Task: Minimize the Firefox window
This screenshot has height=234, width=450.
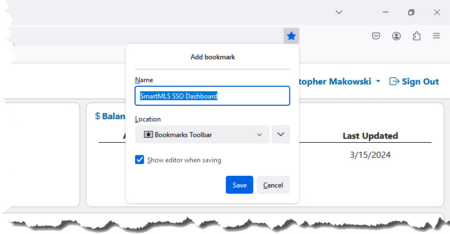Action: click(386, 12)
